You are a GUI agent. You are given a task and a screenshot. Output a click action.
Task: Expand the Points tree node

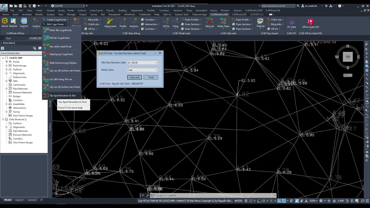click(6, 62)
